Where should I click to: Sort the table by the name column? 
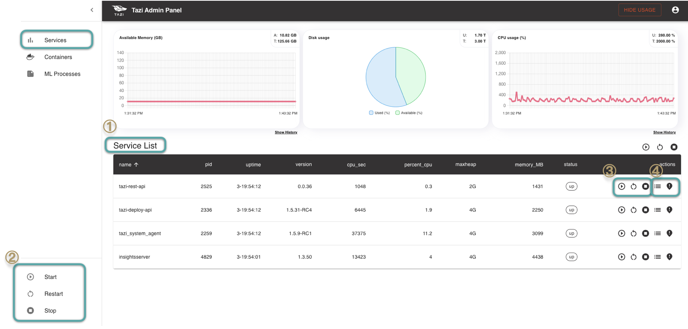(129, 164)
